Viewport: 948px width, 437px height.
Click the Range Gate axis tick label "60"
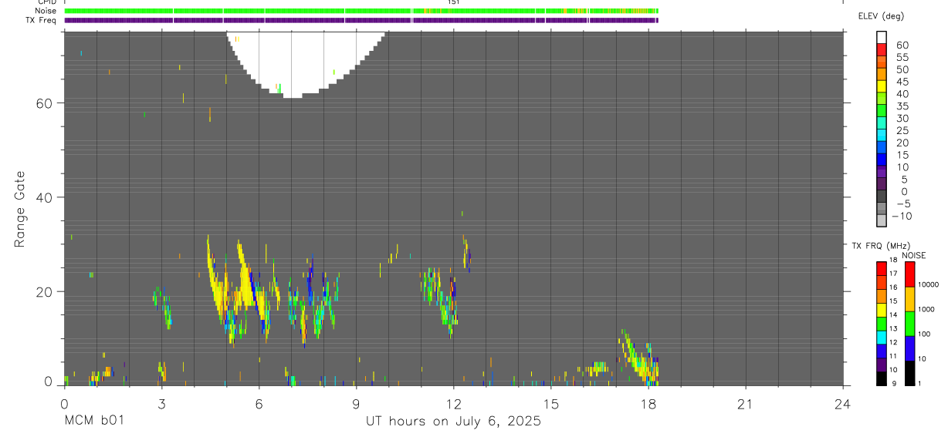(x=43, y=103)
